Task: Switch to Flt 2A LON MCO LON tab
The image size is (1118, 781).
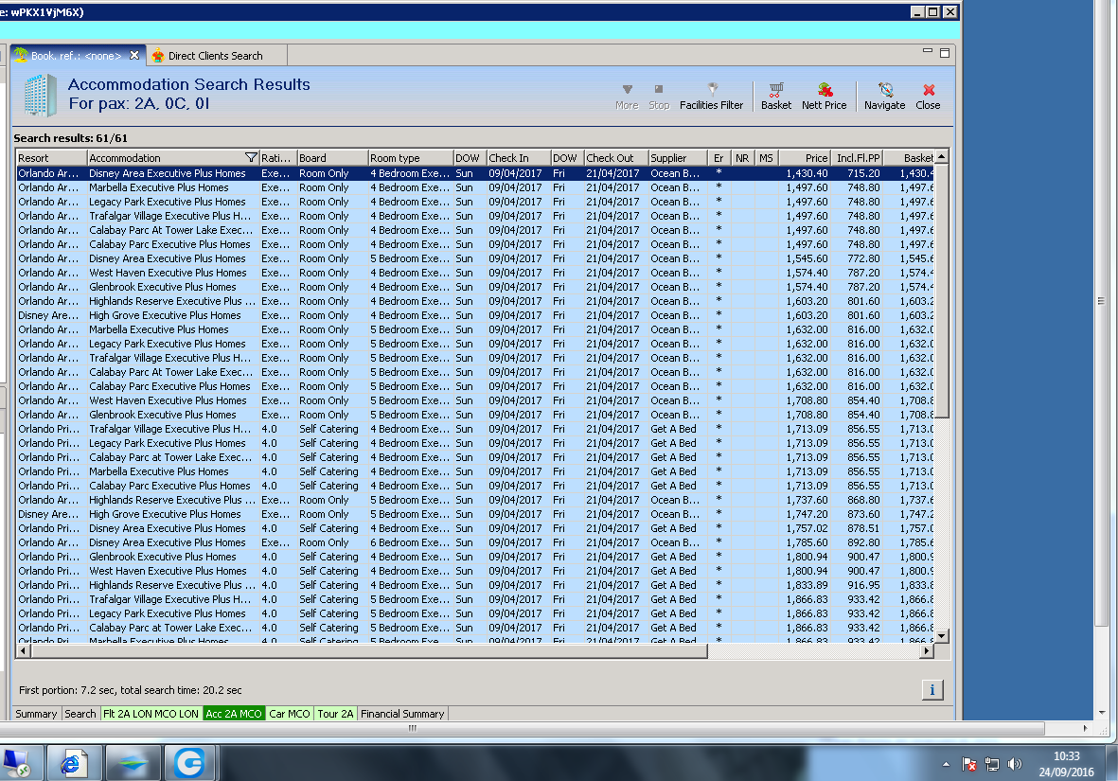Action: pyautogui.click(x=151, y=713)
